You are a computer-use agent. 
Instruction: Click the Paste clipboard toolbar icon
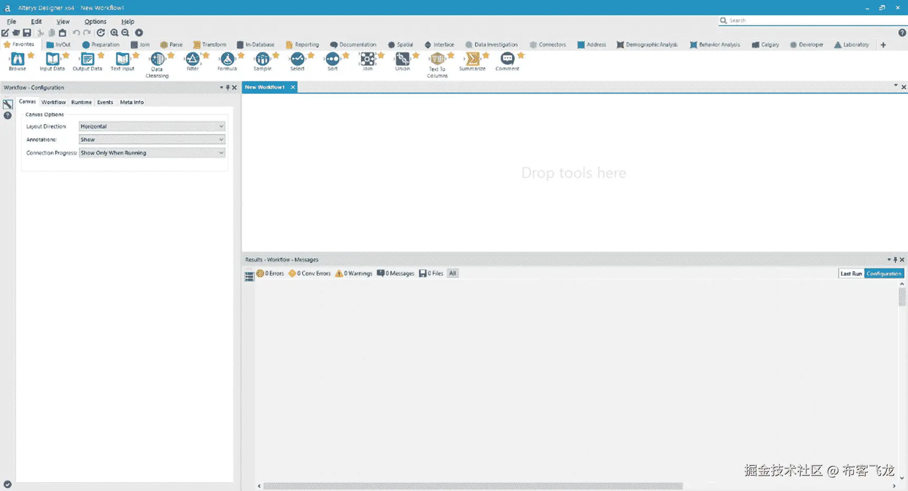point(63,33)
